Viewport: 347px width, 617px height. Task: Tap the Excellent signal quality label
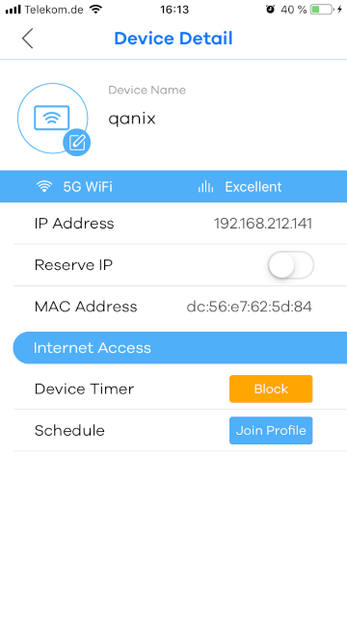pyautogui.click(x=254, y=186)
